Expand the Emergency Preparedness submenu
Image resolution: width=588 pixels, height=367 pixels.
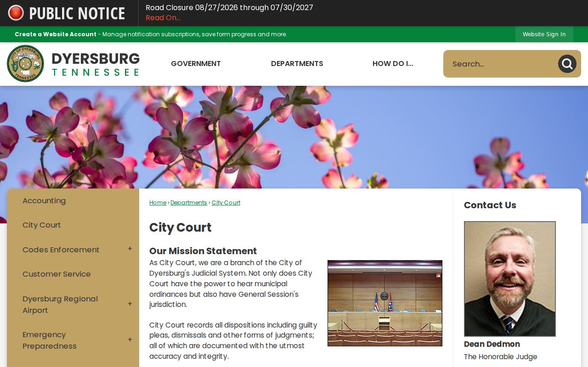(x=130, y=340)
